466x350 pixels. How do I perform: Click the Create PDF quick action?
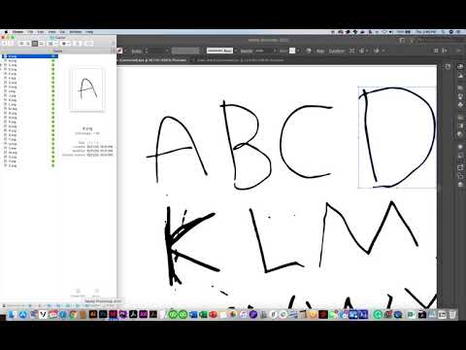tap(78, 293)
